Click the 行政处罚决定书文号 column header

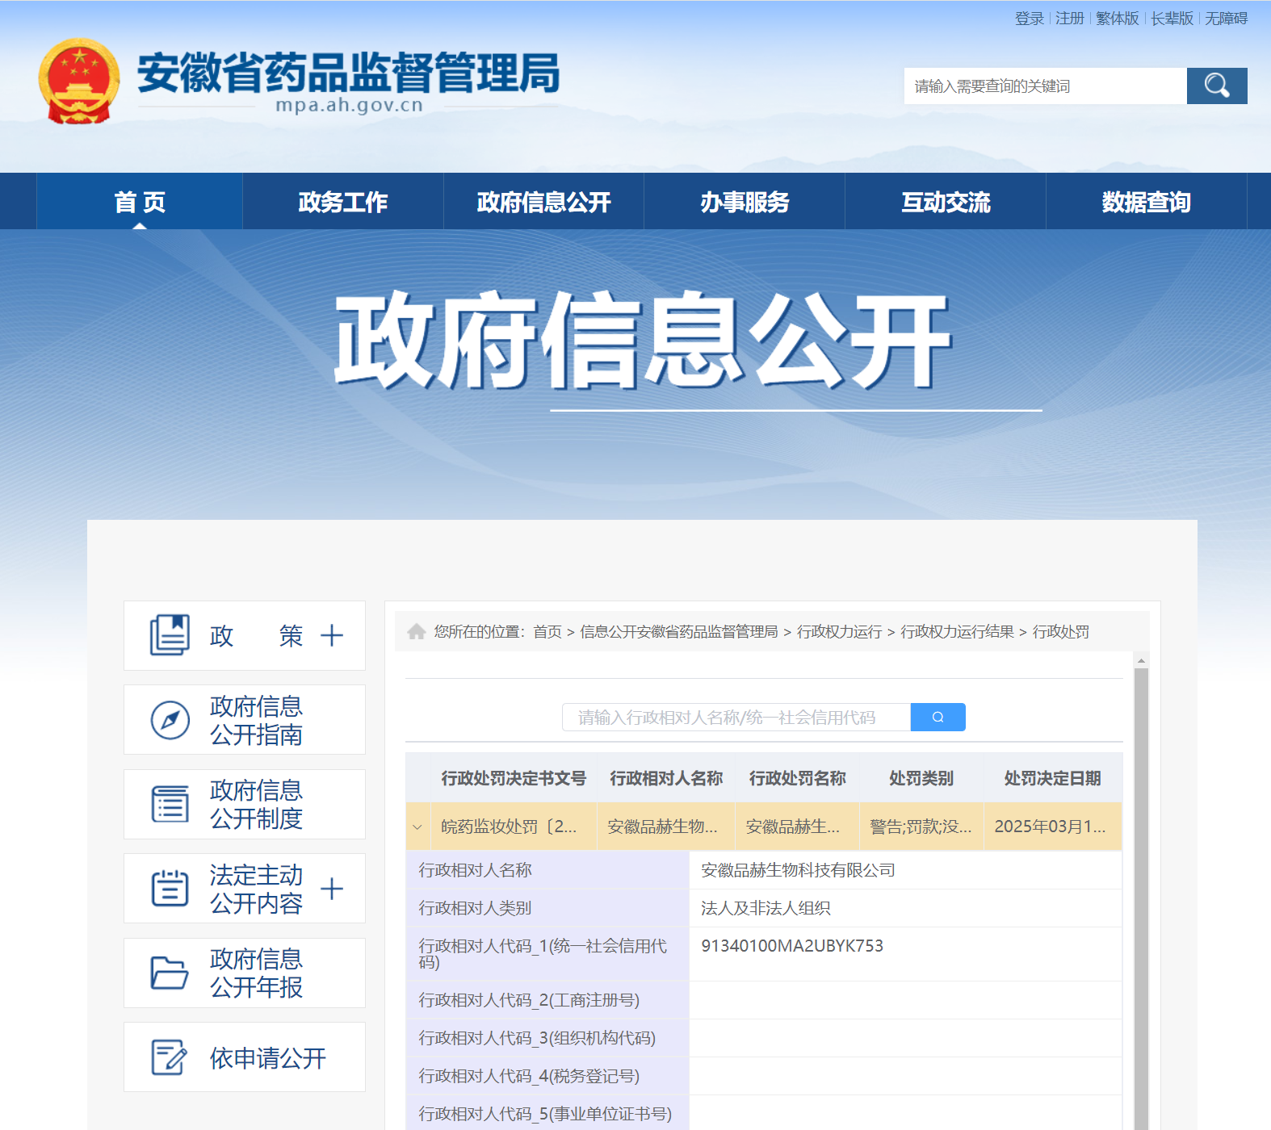514,778
